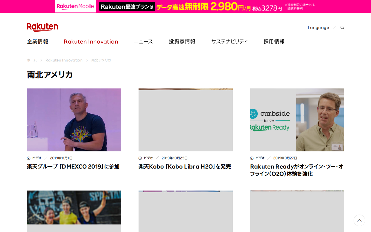Open the 投資家情報 menu
This screenshot has width=371, height=232.
[x=182, y=41]
